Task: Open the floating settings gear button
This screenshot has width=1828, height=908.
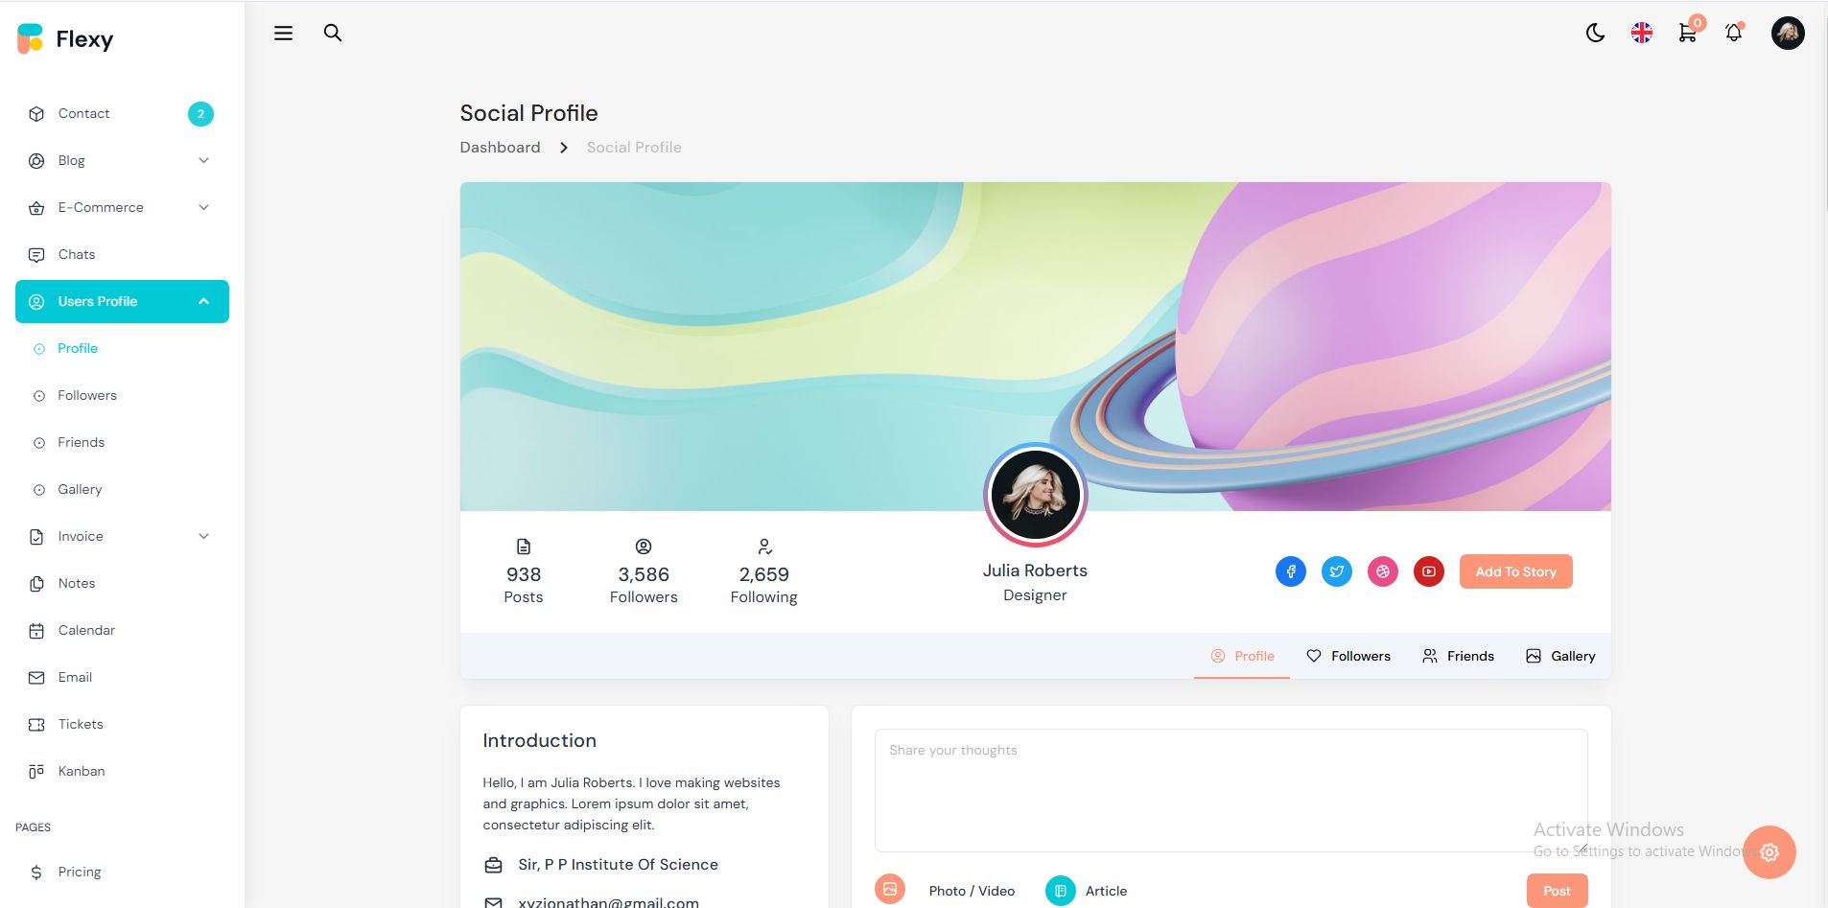Action: point(1769,852)
